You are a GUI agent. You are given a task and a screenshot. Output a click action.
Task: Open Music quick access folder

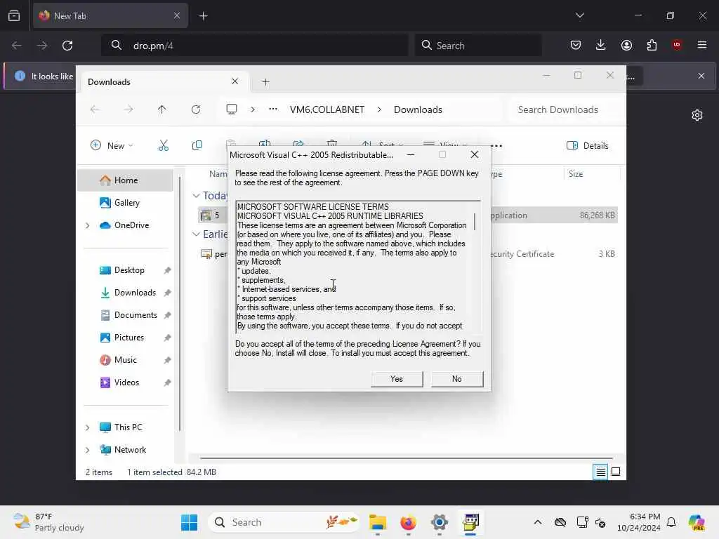125,360
